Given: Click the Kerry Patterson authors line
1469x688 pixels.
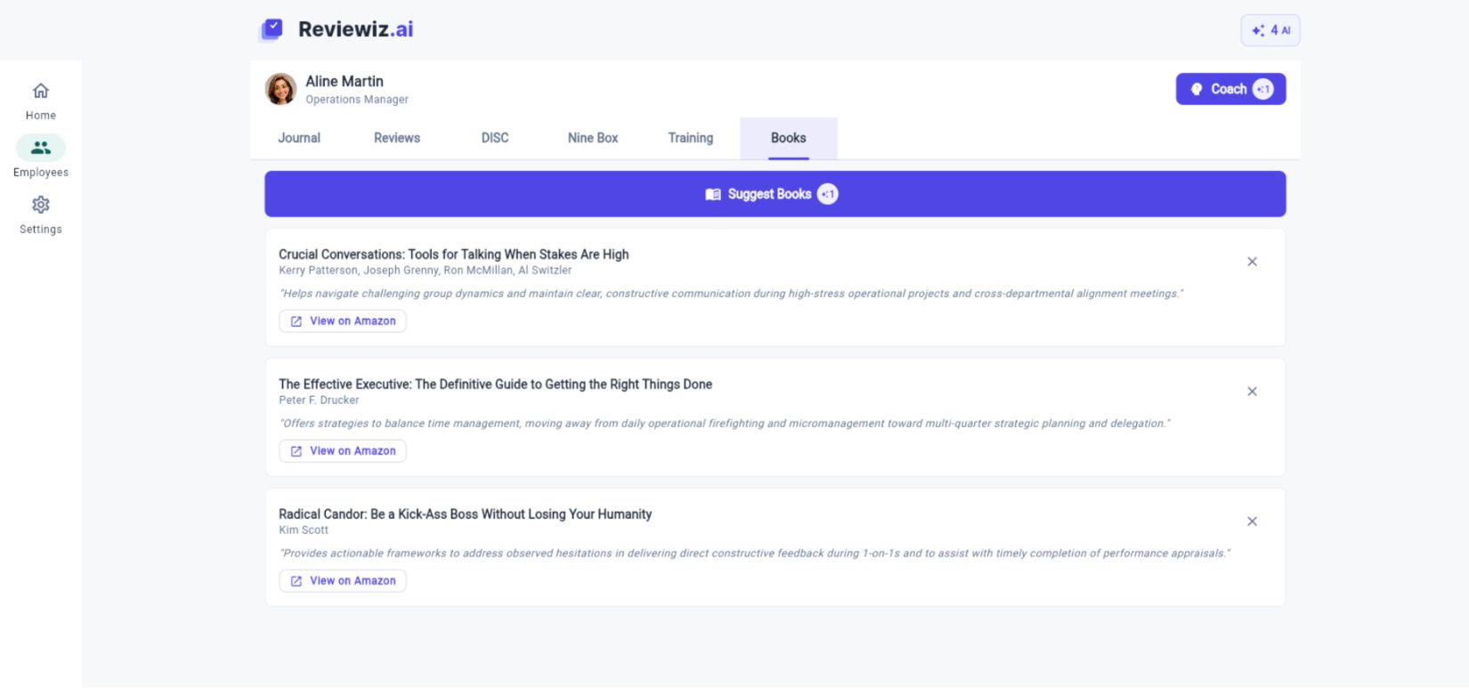Looking at the screenshot, I should pyautogui.click(x=426, y=271).
